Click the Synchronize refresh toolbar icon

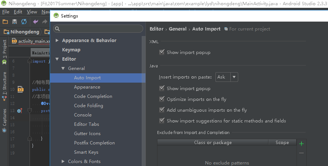[24, 22]
